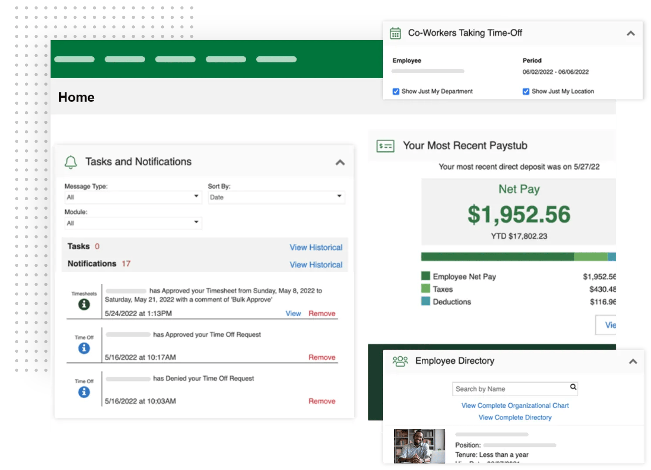Image resolution: width=651 pixels, height=470 pixels.
Task: Click the calendar icon beside Co-Workers Taking Time-Off
Action: coord(395,33)
